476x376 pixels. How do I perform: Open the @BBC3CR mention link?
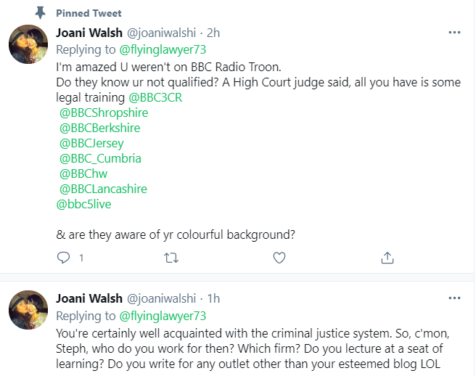coord(155,97)
